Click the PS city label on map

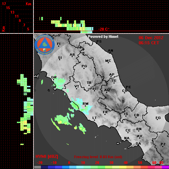(x=99, y=42)
